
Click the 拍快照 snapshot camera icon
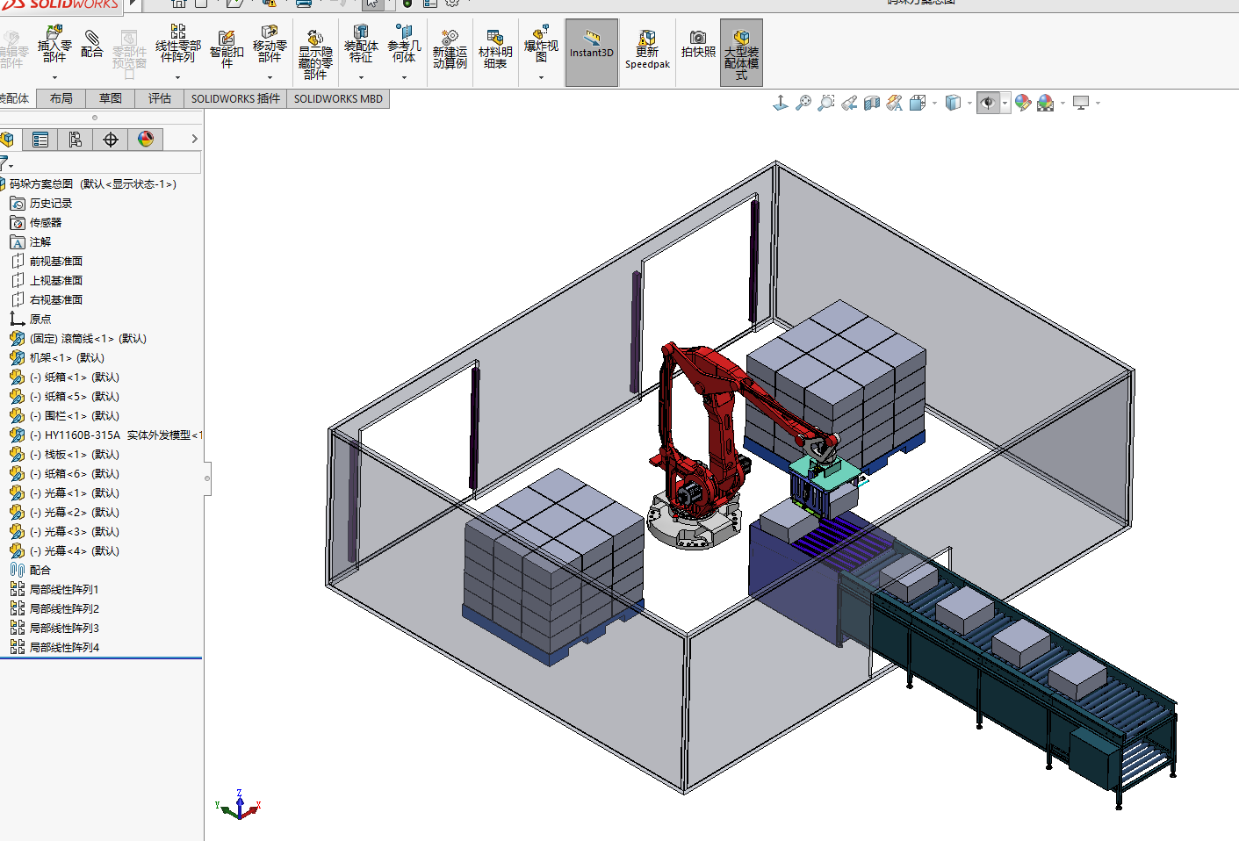(698, 46)
